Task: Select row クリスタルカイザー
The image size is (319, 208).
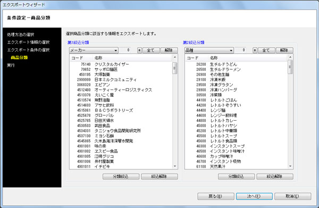Action: (x=121, y=65)
